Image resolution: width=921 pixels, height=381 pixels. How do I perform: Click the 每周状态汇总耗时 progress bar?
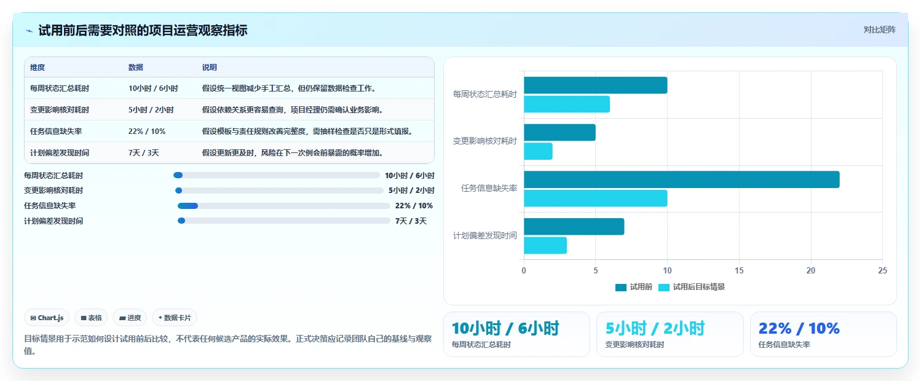pyautogui.click(x=277, y=175)
